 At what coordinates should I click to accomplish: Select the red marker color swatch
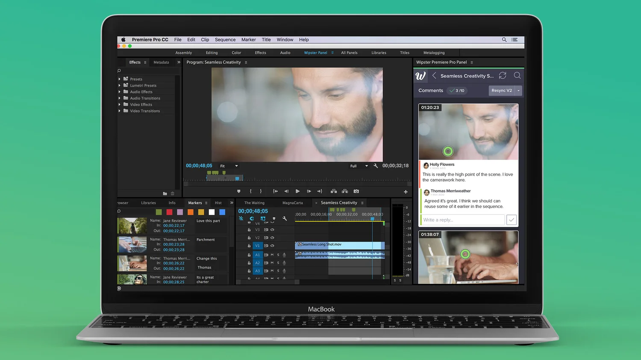coord(169,212)
